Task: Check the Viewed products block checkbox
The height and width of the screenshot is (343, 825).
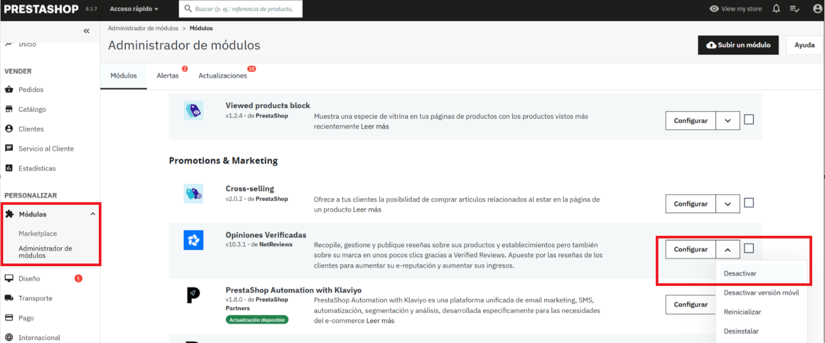Action: [749, 119]
